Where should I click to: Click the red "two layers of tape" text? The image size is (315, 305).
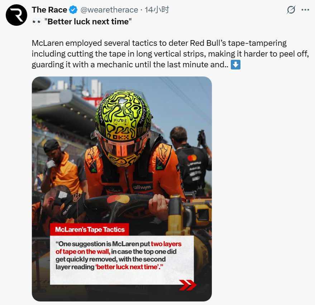click(x=119, y=248)
